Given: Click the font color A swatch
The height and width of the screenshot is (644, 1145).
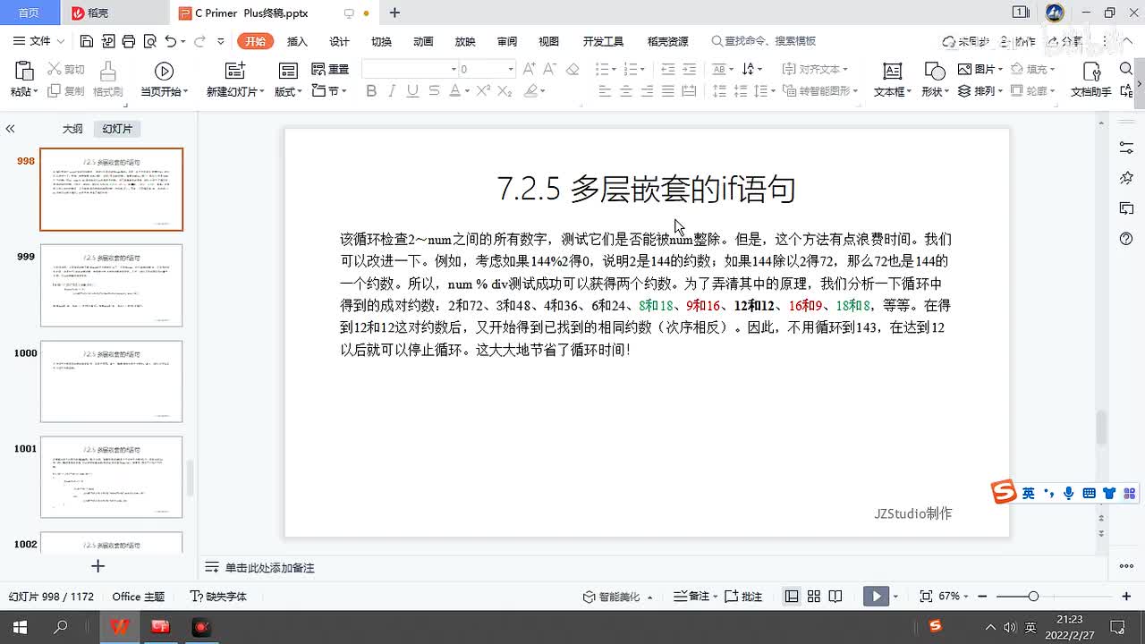Looking at the screenshot, I should point(454,90).
